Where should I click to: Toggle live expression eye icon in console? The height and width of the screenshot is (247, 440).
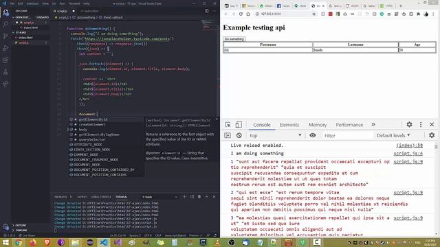pyautogui.click(x=313, y=136)
